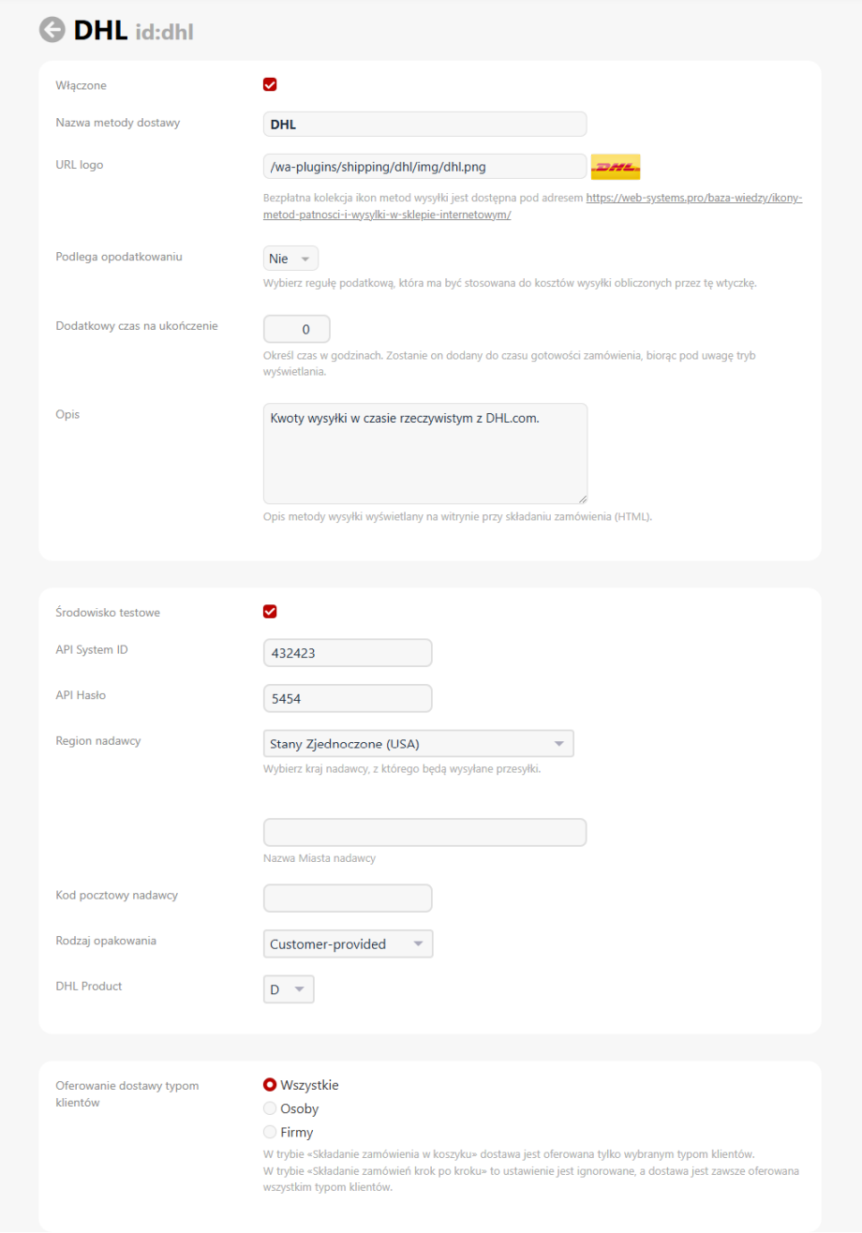
Task: Click the DHL logo preview image
Action: point(616,167)
